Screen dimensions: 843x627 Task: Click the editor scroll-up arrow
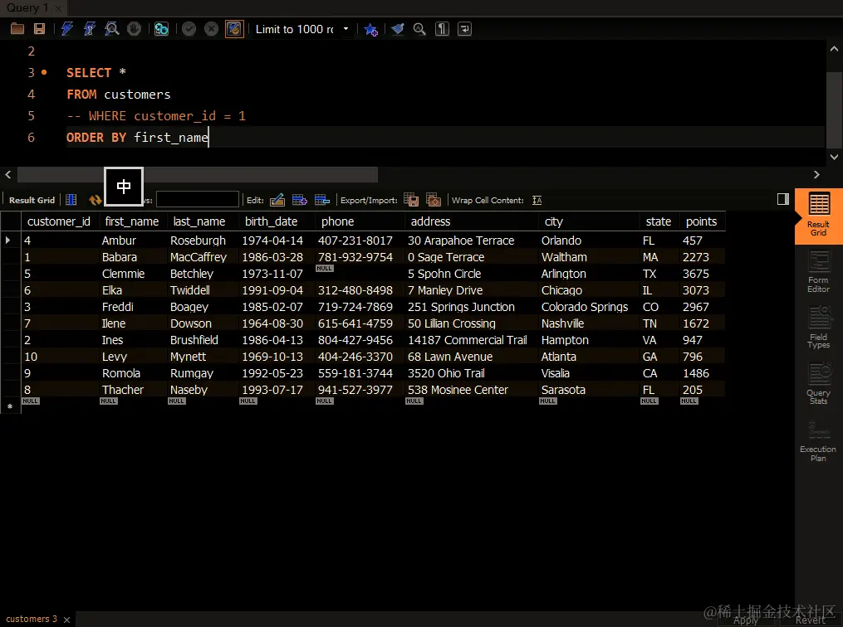[834, 49]
